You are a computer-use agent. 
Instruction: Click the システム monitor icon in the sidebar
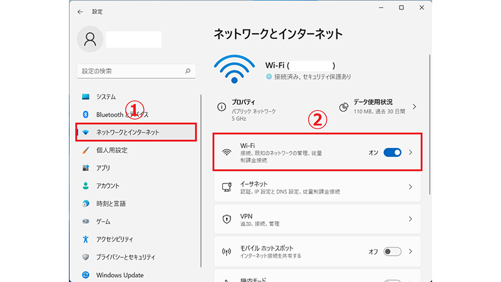[86, 97]
